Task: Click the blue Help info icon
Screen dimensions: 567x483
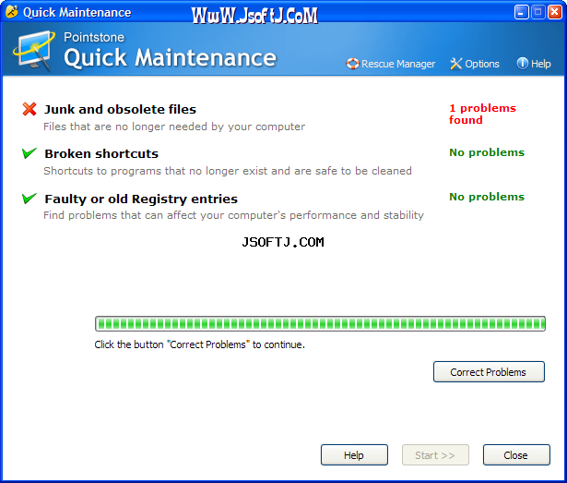Action: pos(522,64)
